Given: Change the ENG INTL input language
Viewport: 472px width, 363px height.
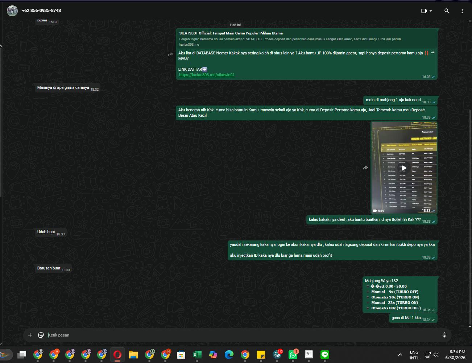Looking at the screenshot, I should (x=414, y=355).
